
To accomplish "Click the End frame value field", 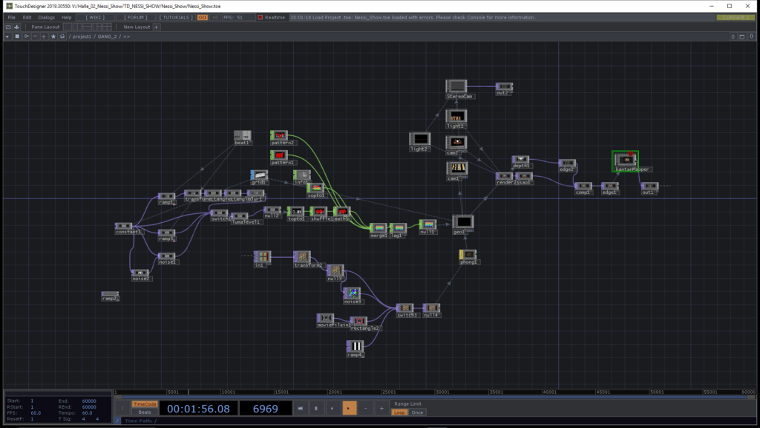I will coord(88,401).
